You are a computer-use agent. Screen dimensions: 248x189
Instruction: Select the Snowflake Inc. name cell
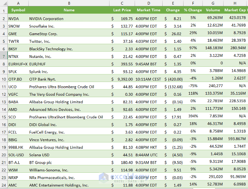click(69, 25)
